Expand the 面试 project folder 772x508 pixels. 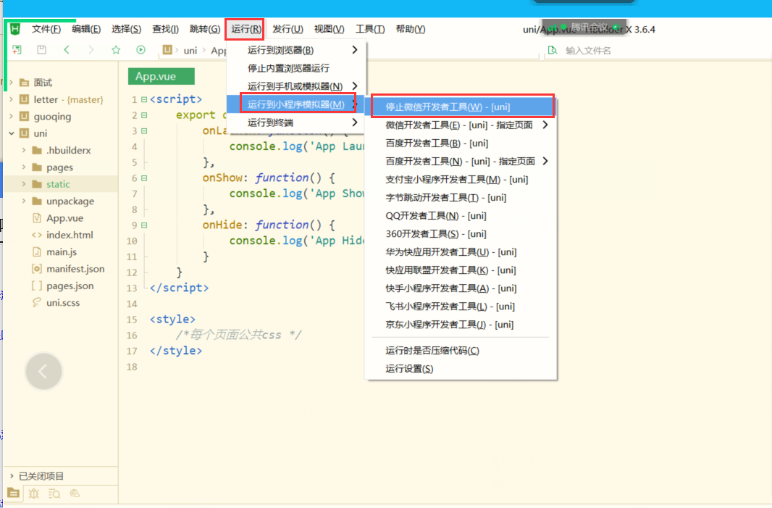(x=12, y=83)
